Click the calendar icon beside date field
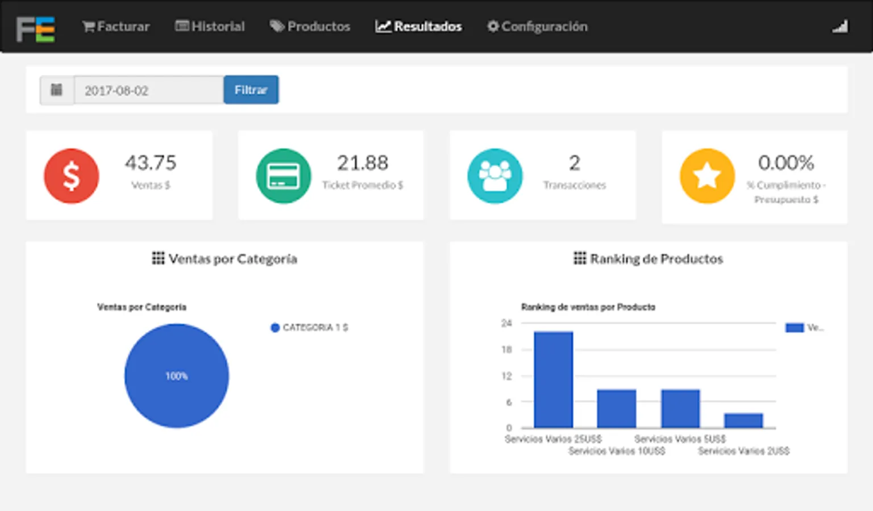This screenshot has width=873, height=511. coord(56,90)
